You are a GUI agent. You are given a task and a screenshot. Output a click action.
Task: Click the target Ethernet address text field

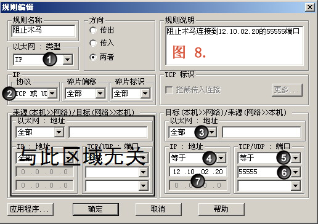click(261, 132)
